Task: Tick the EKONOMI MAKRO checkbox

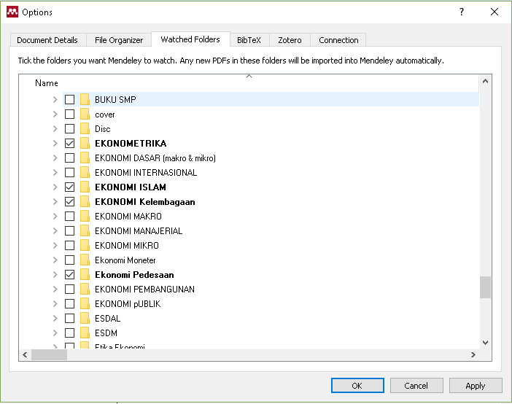Action: click(69, 217)
